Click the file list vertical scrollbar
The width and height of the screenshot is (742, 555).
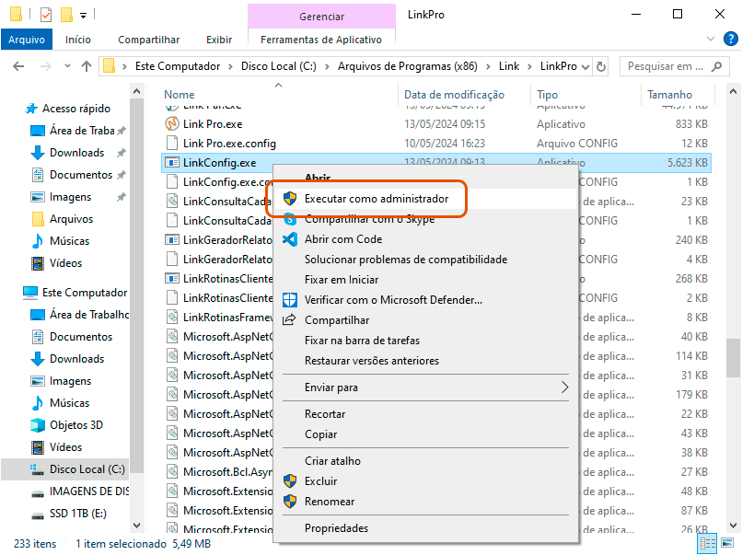(x=732, y=357)
